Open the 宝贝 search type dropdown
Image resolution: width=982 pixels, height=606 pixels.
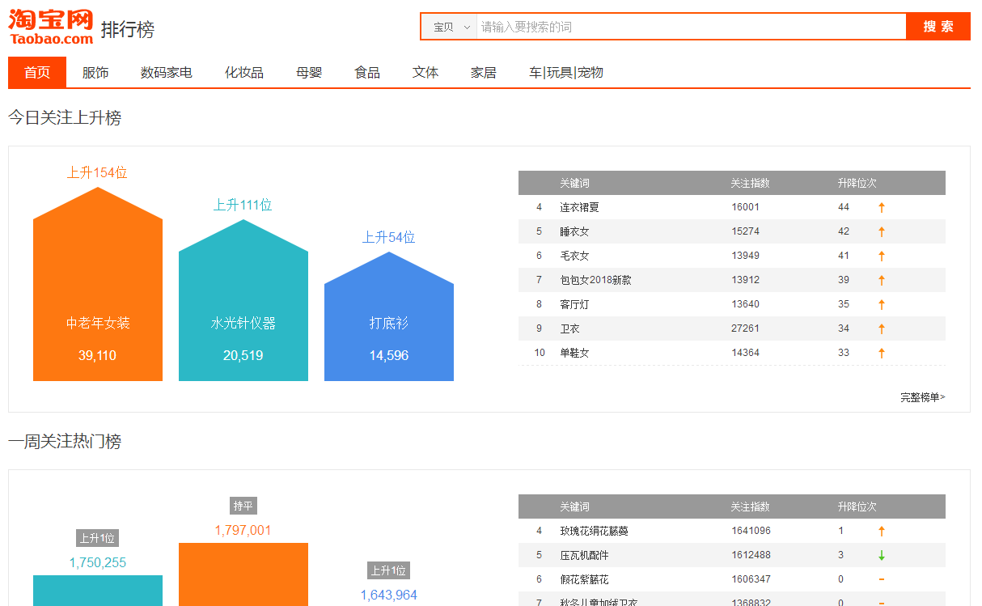click(450, 27)
